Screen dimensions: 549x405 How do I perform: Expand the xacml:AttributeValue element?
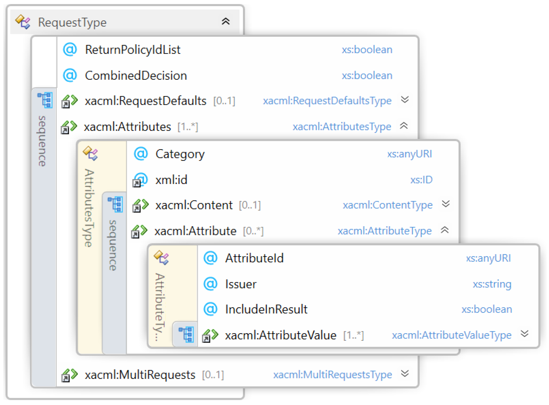click(x=525, y=334)
